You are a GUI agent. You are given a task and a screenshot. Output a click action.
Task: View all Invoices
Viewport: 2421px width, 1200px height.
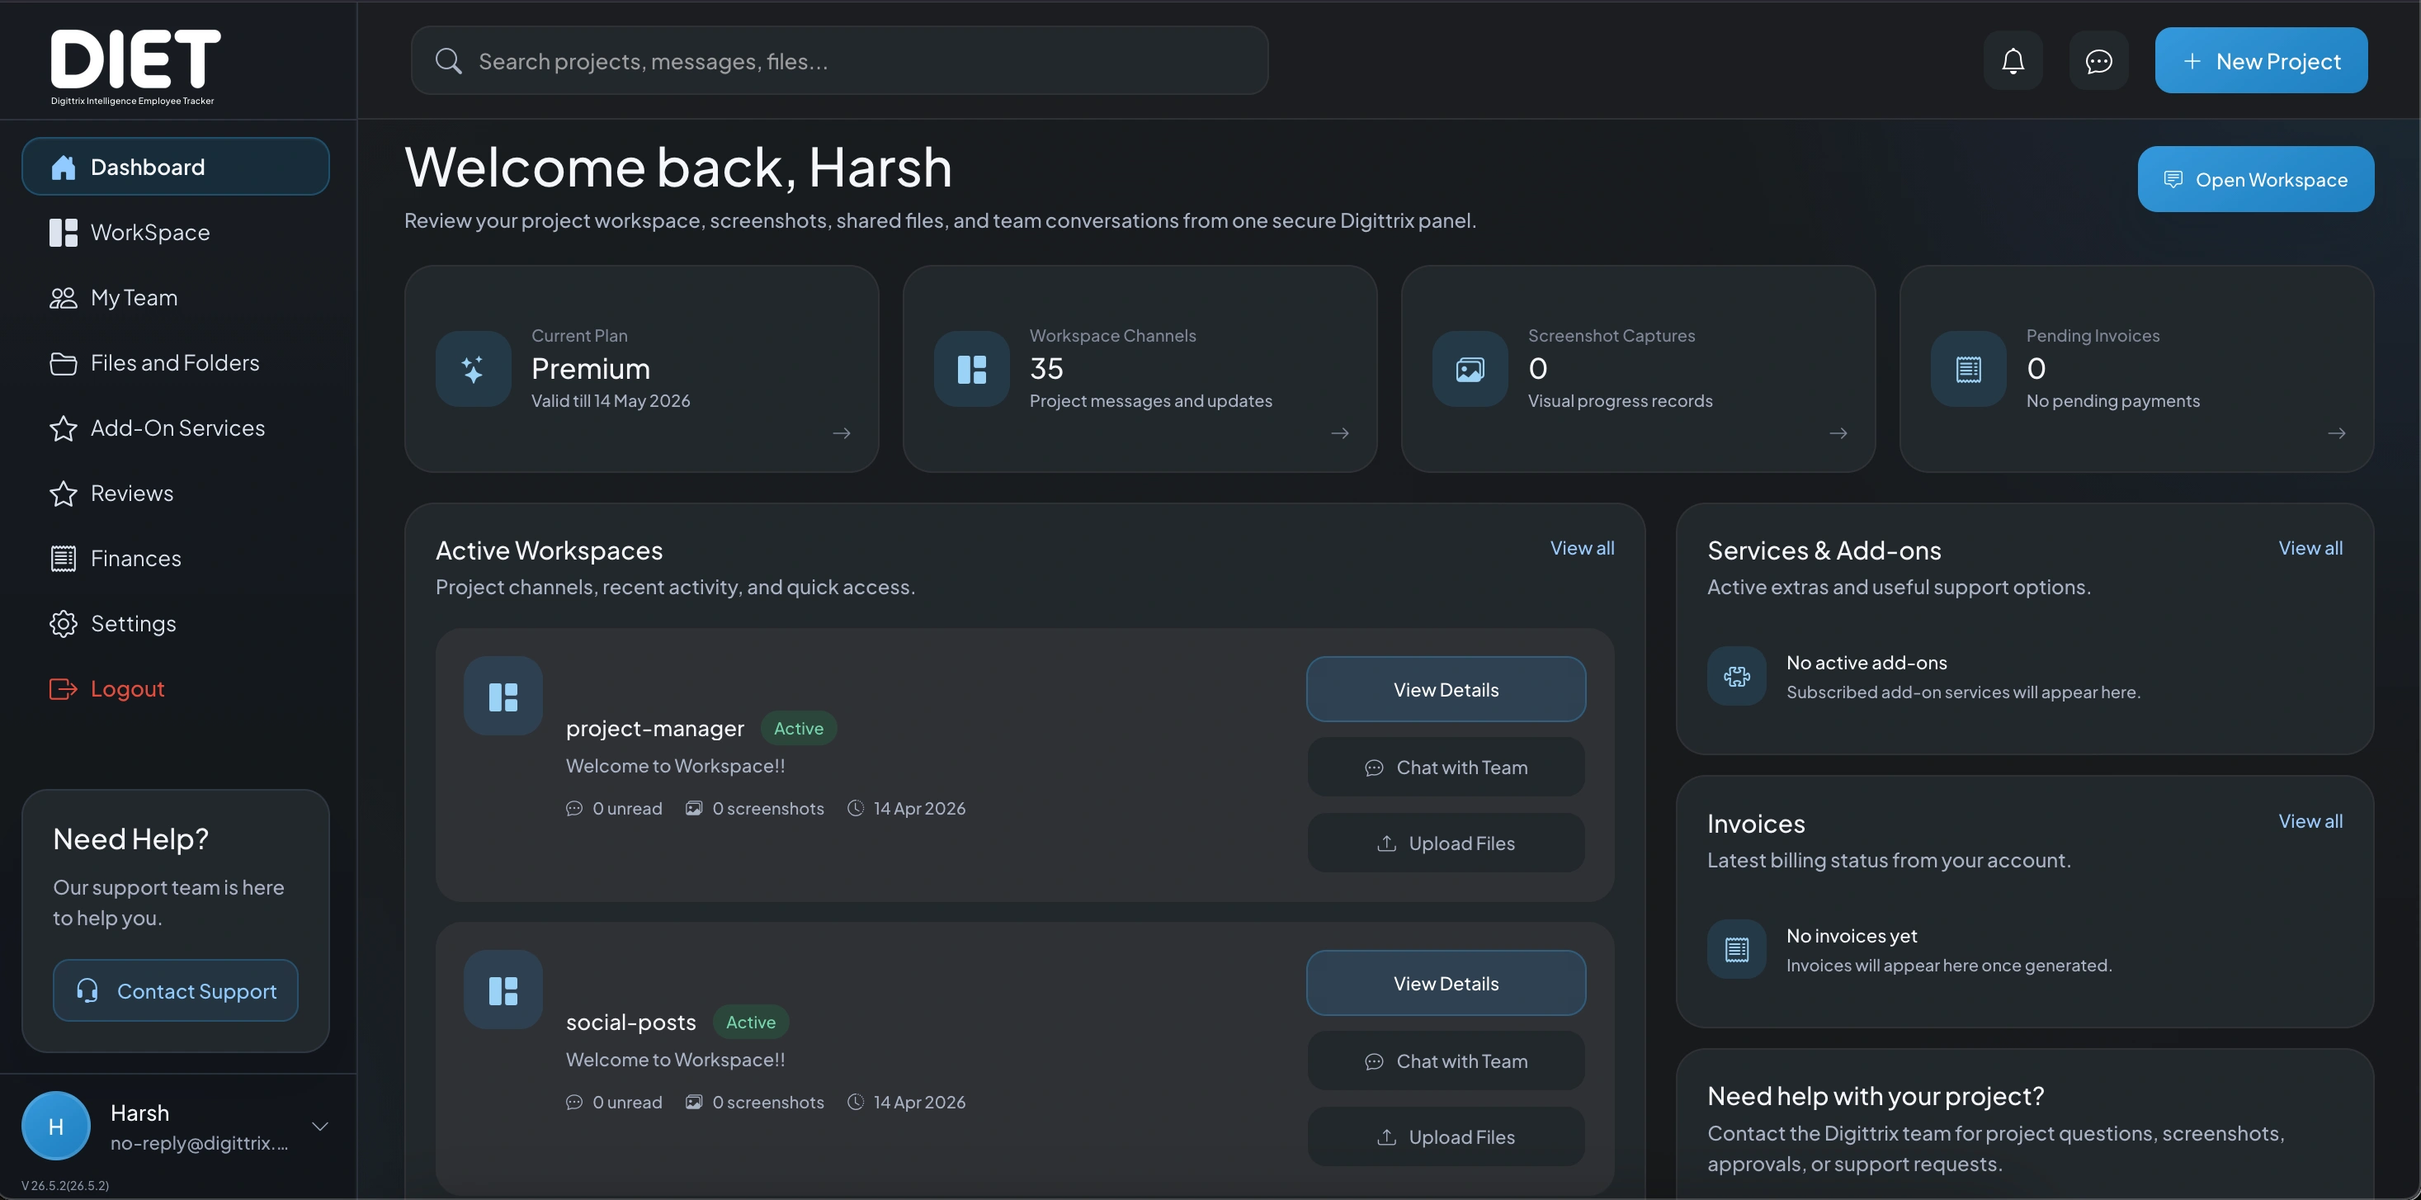click(x=2310, y=821)
